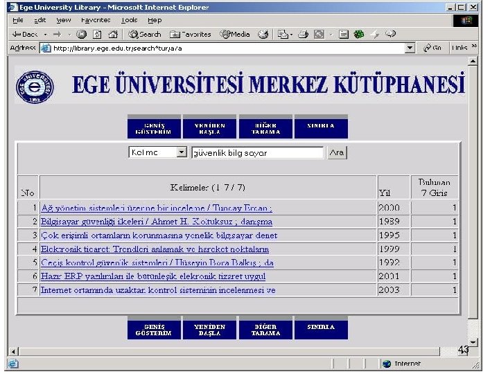
Task: Open the Mail button dropdown arrow
Action: [x=291, y=34]
